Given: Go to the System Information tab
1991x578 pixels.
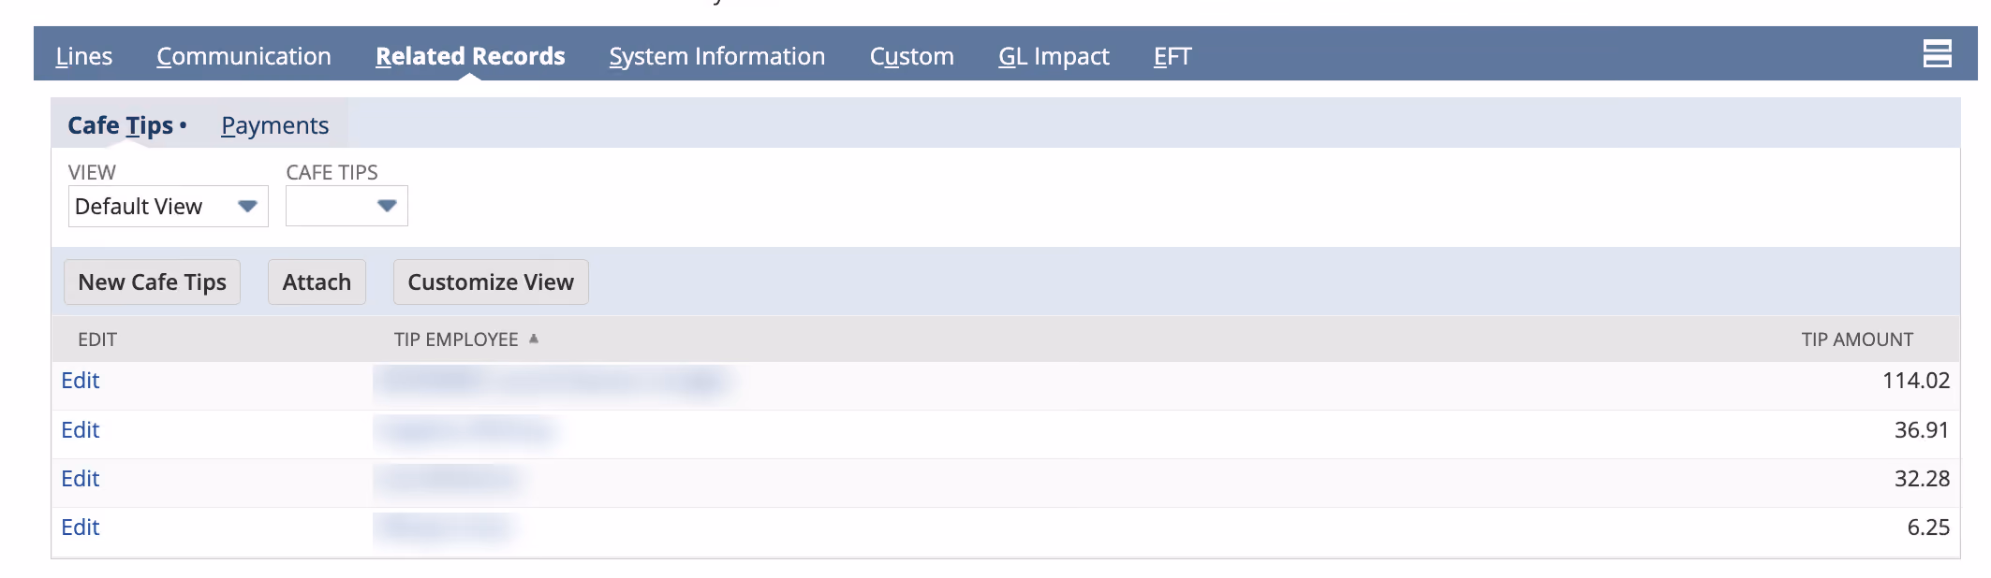Looking at the screenshot, I should tap(716, 56).
